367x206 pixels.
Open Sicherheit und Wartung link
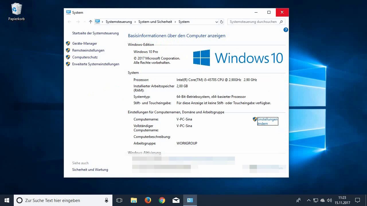tap(90, 170)
